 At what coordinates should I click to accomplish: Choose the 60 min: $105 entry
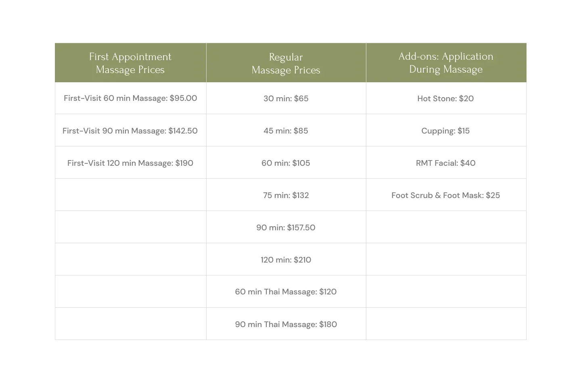click(286, 163)
